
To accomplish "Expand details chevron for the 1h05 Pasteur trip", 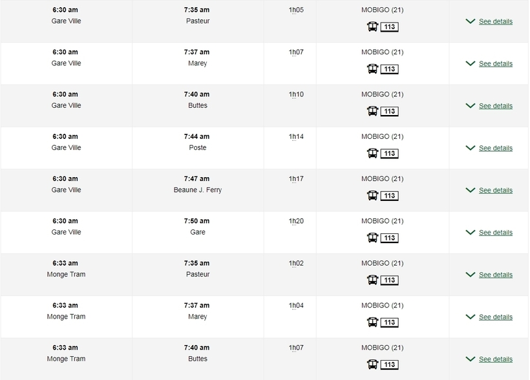I will (470, 21).
